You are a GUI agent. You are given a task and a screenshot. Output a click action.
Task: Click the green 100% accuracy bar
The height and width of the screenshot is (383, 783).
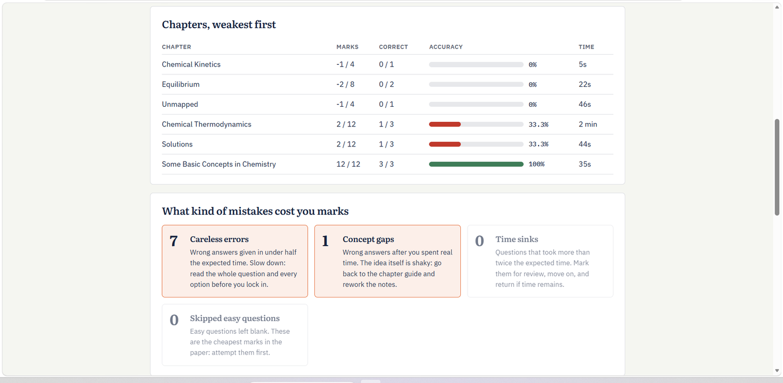(476, 164)
